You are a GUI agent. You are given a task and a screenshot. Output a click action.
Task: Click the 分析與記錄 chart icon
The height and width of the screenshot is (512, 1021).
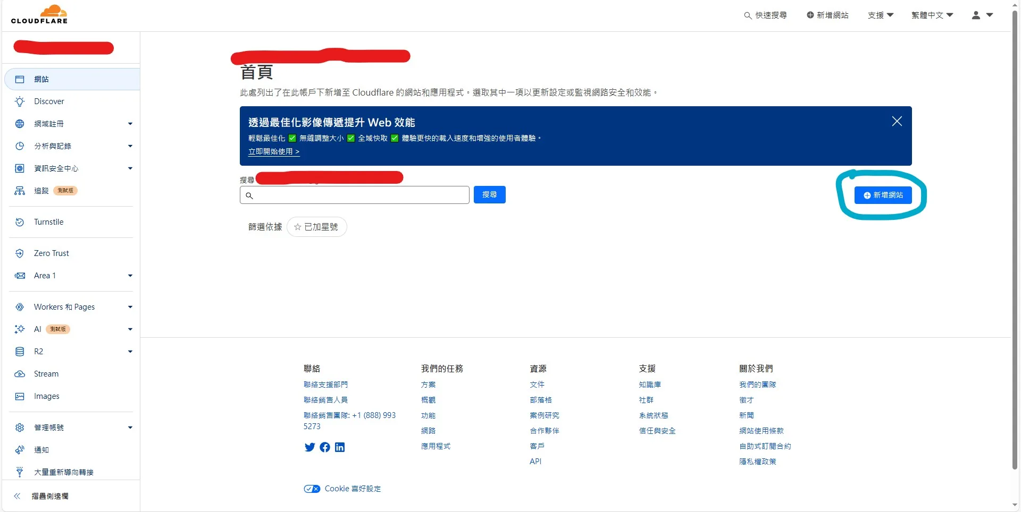coord(20,146)
